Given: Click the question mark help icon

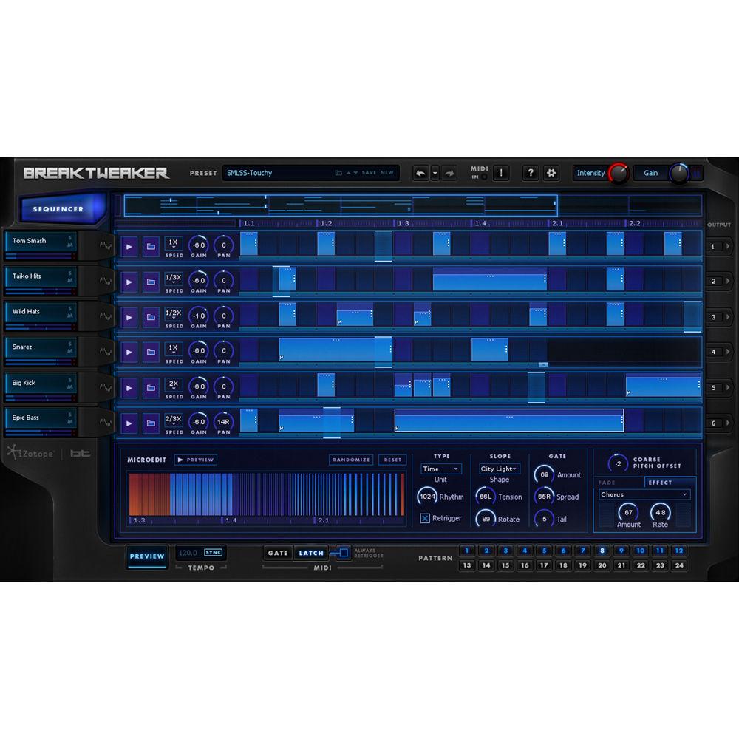Looking at the screenshot, I should coord(529,172).
